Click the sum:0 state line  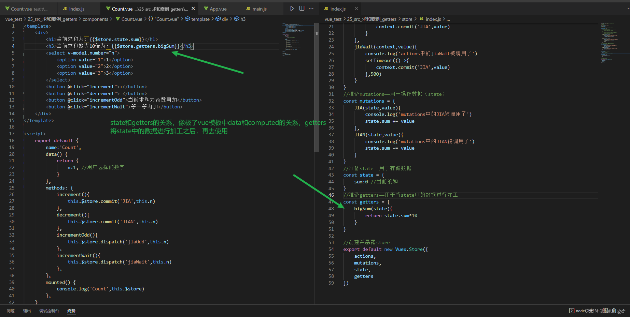tap(376, 182)
